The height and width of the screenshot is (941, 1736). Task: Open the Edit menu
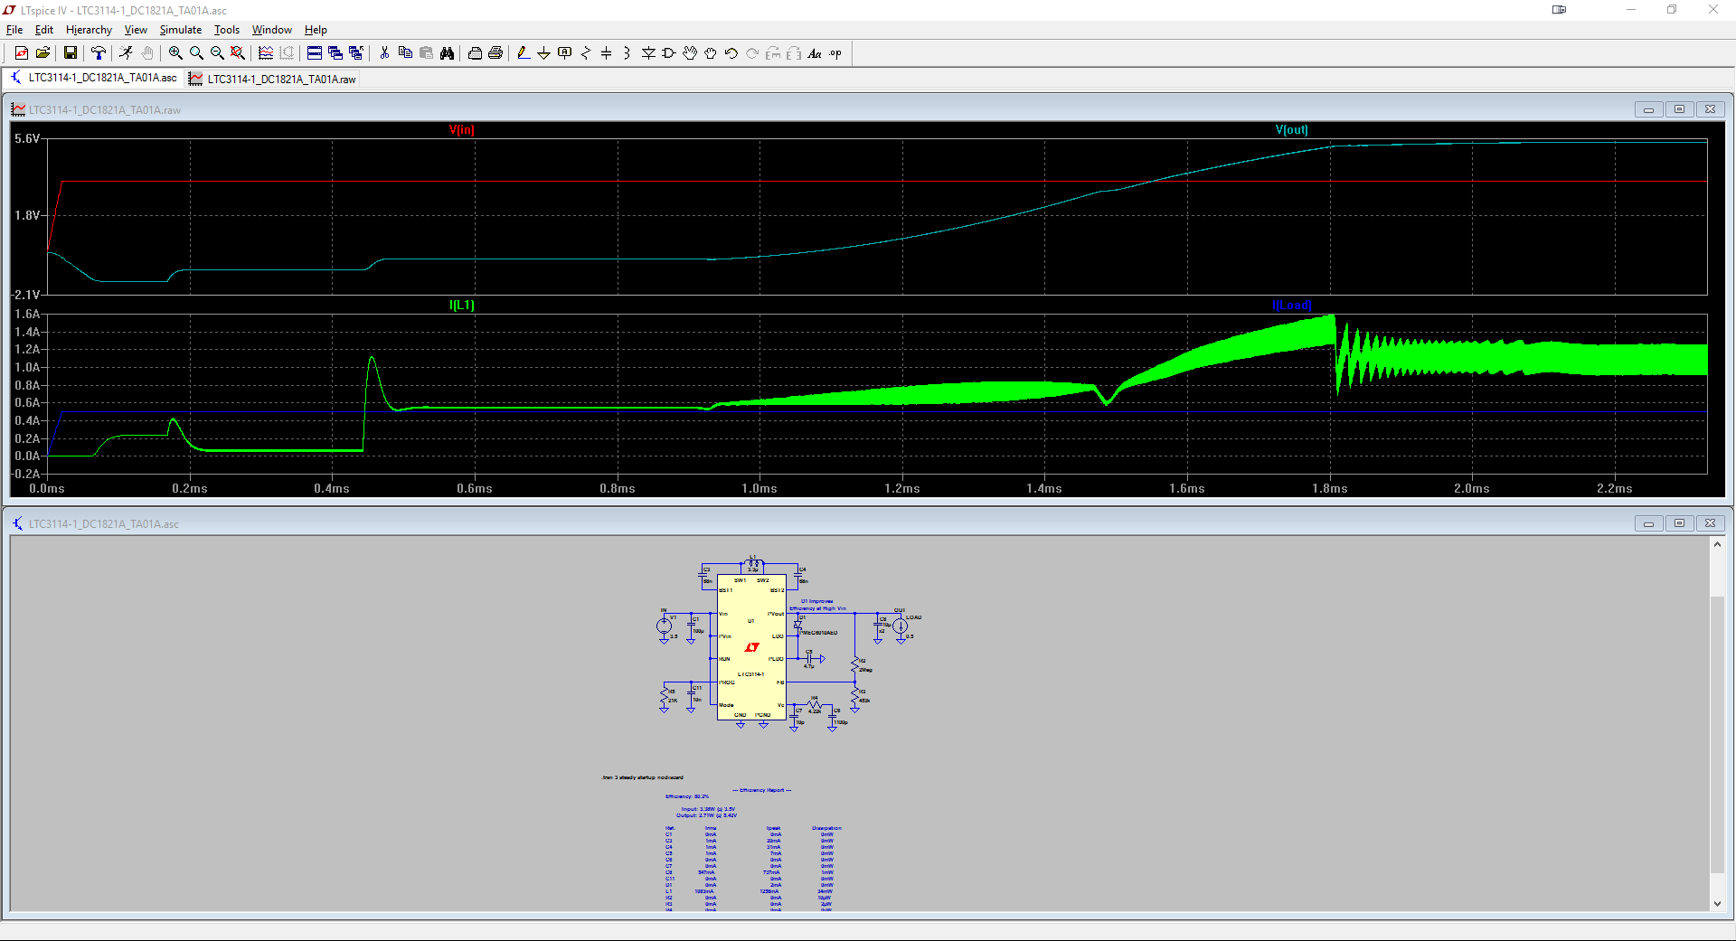[44, 30]
